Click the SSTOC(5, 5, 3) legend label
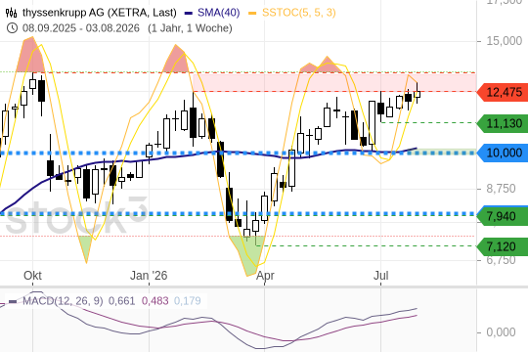The width and height of the screenshot is (528, 352). 298,13
